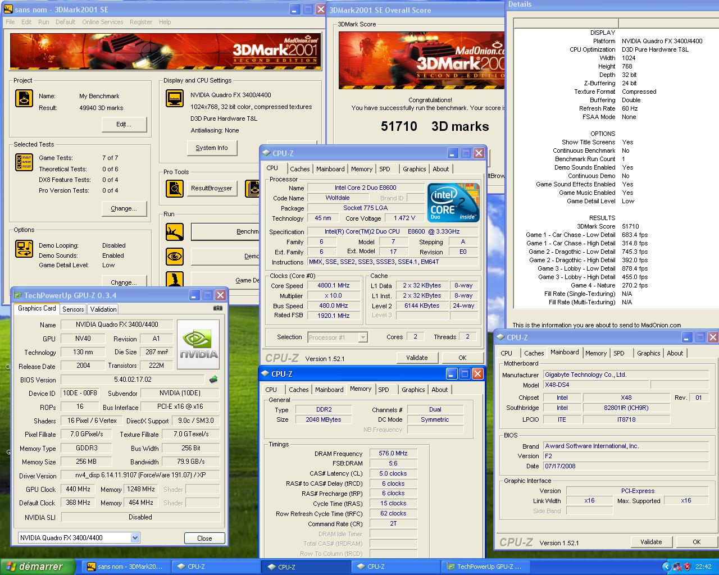Open the Register menu in 3DMark2001

point(141,22)
